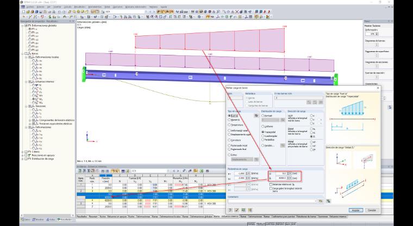
Task: Click En las barras núm. input field
Action: [x=298, y=98]
